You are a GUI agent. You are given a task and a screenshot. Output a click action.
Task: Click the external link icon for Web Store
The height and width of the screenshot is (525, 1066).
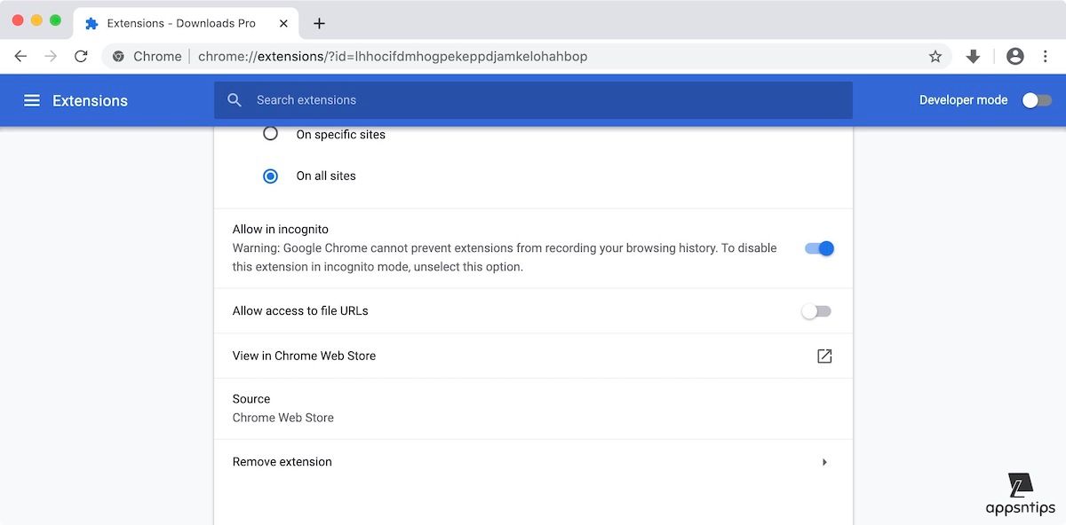point(824,356)
